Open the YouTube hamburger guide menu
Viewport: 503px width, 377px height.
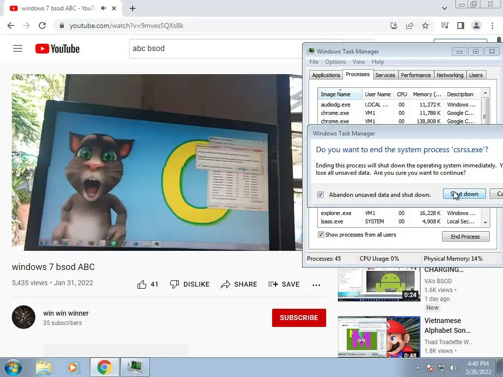(x=18, y=49)
